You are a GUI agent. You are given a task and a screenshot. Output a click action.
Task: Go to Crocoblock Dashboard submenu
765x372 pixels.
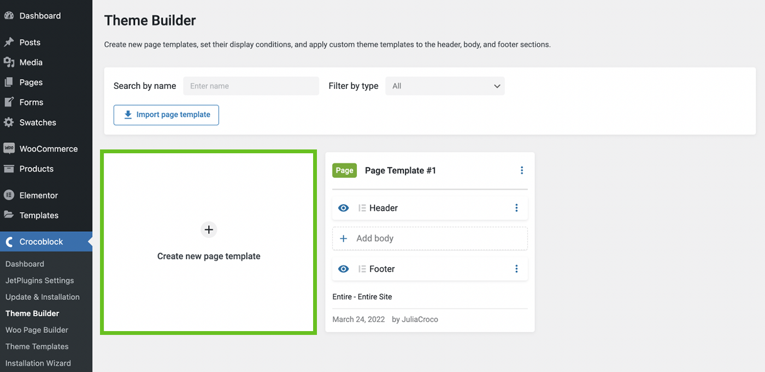(25, 264)
